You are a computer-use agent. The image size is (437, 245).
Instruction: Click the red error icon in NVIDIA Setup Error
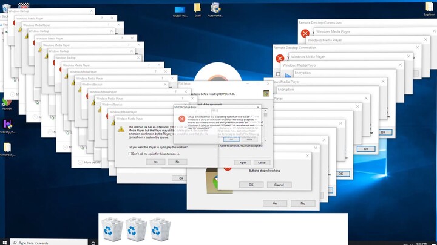click(181, 119)
